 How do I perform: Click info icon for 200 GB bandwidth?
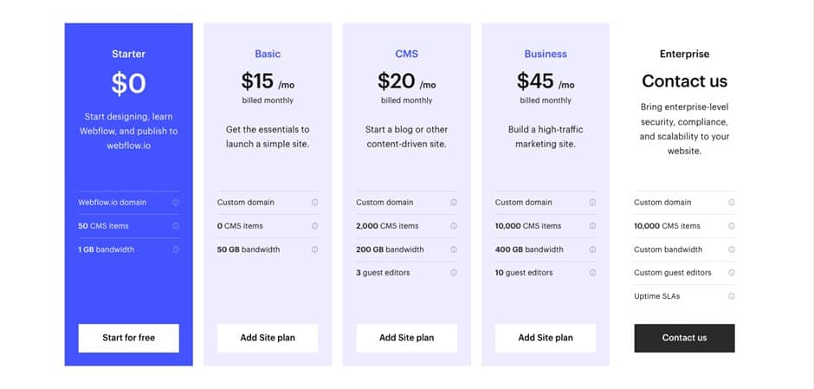[x=454, y=250]
